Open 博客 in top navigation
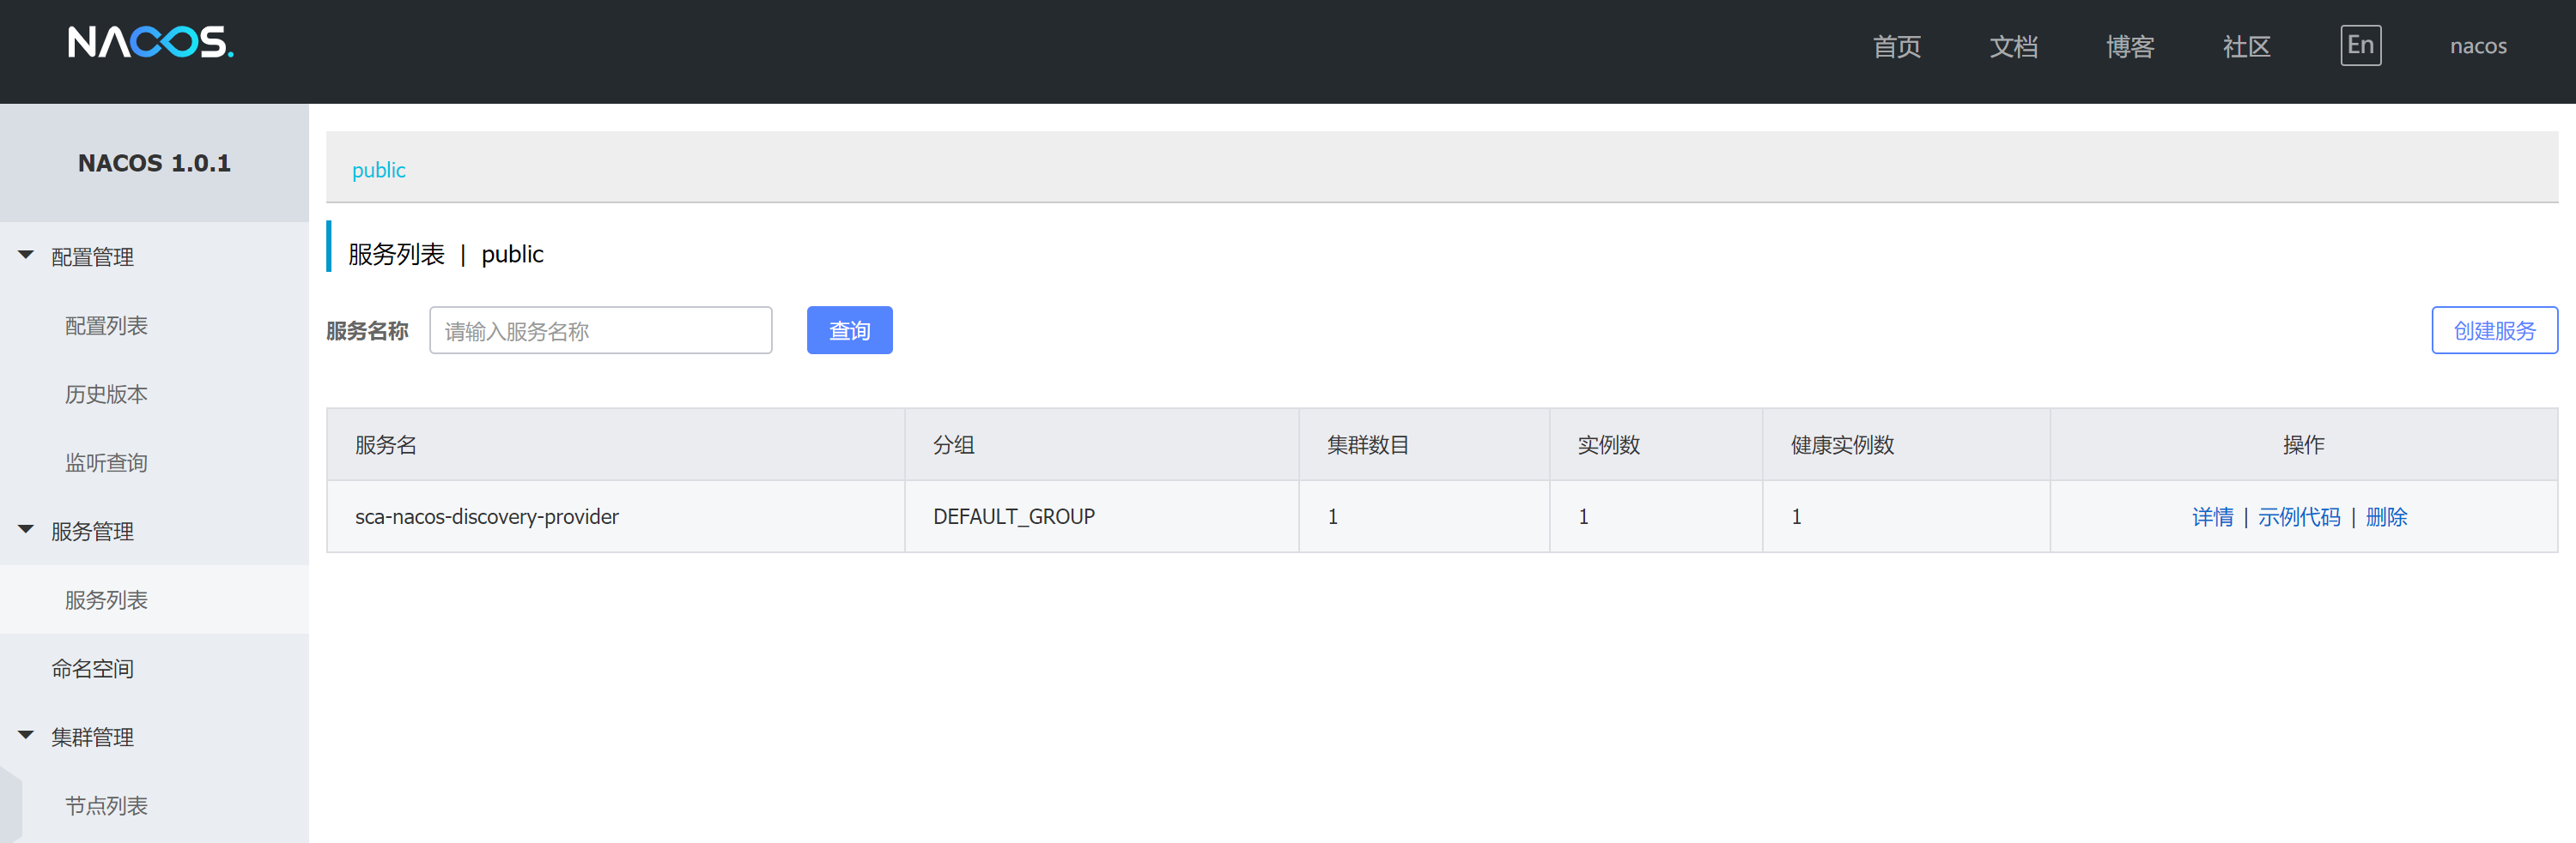Viewport: 2576px width, 843px height. coord(2130,46)
